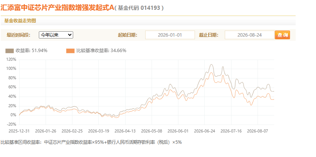This screenshot has width=316, height=157.
Task: Click the 比较基准区间收益率 footnote text
Action: (91, 142)
